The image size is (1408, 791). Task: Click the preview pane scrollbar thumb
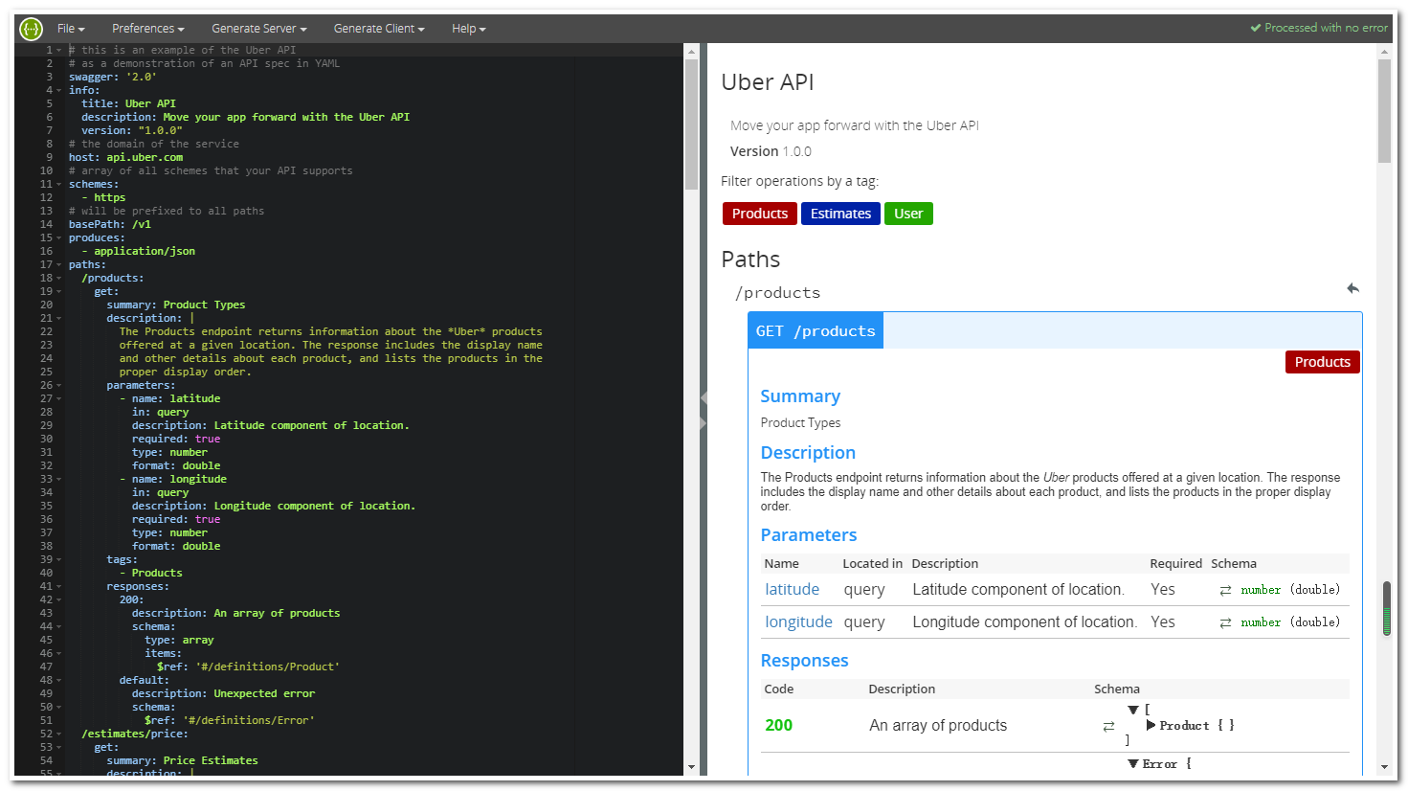point(1384,111)
